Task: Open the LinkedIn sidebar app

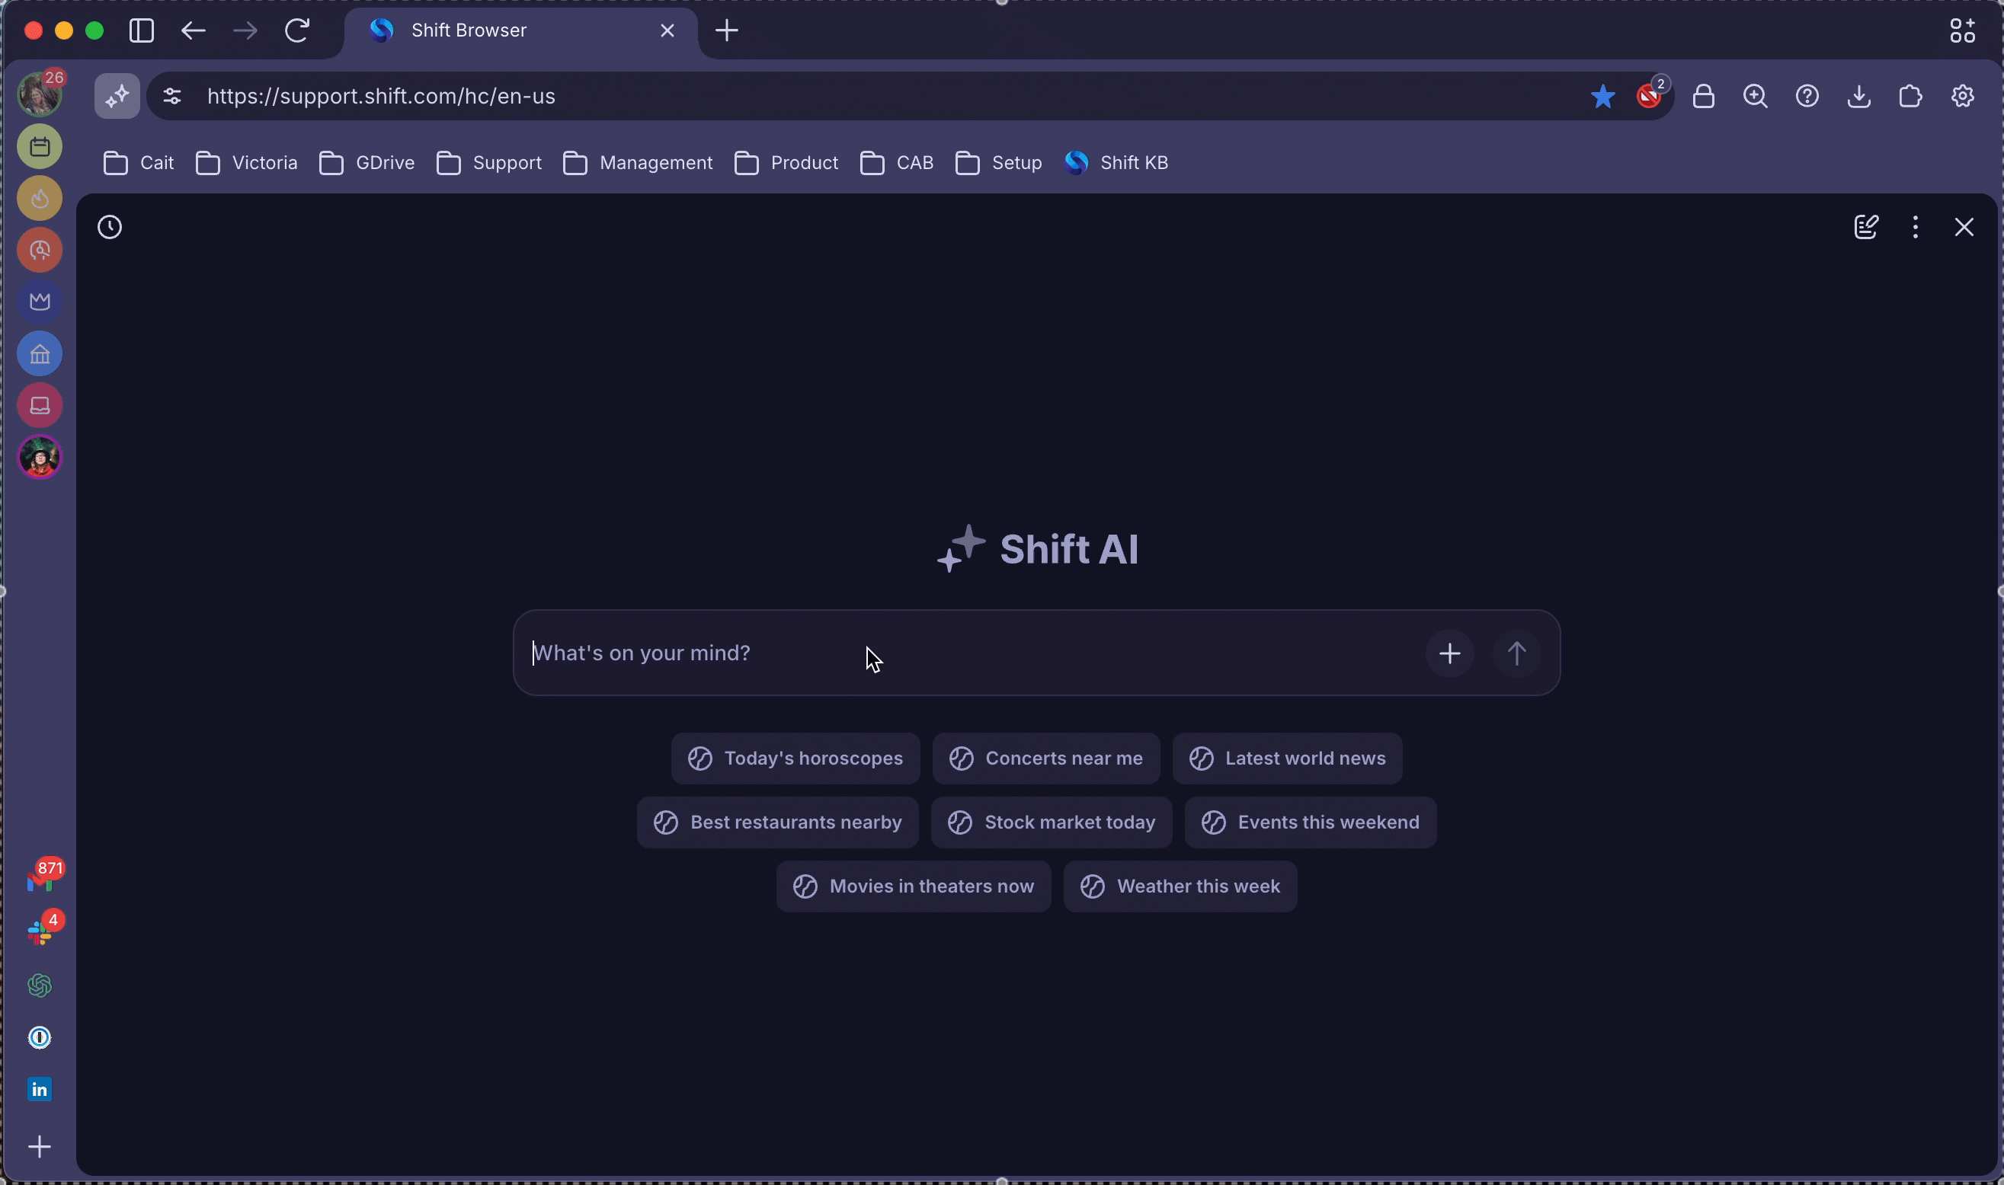Action: coord(40,1090)
